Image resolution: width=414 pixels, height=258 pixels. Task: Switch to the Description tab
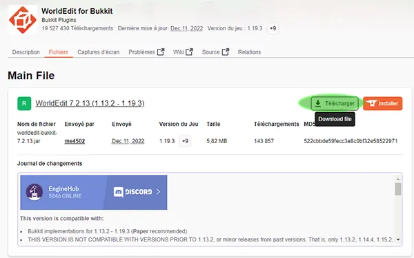[26, 52]
